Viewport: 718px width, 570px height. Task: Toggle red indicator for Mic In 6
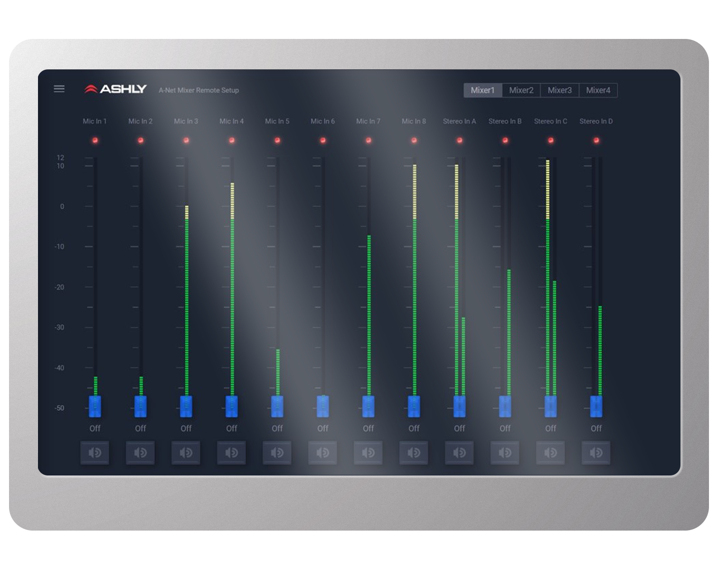[x=323, y=140]
